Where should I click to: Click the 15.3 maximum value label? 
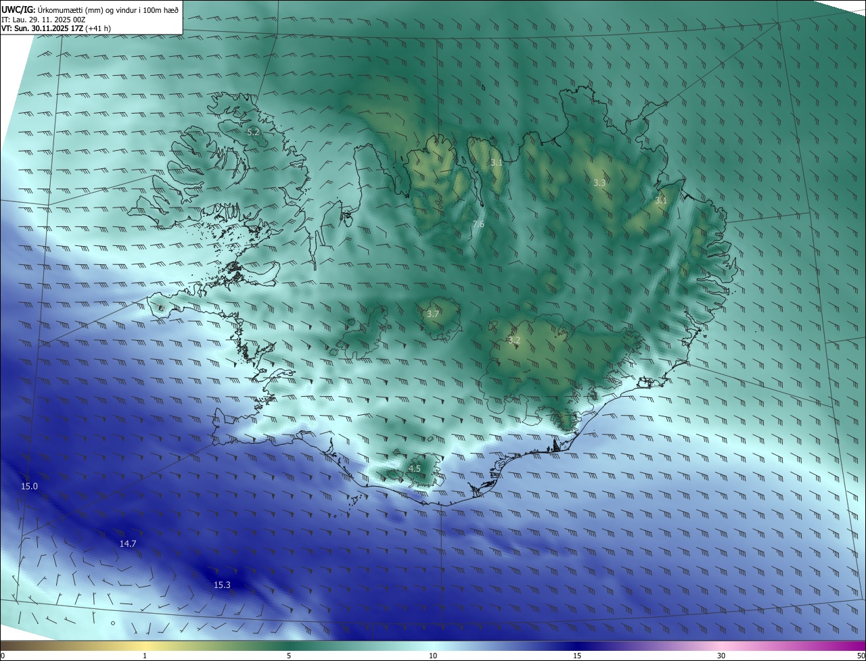point(222,585)
